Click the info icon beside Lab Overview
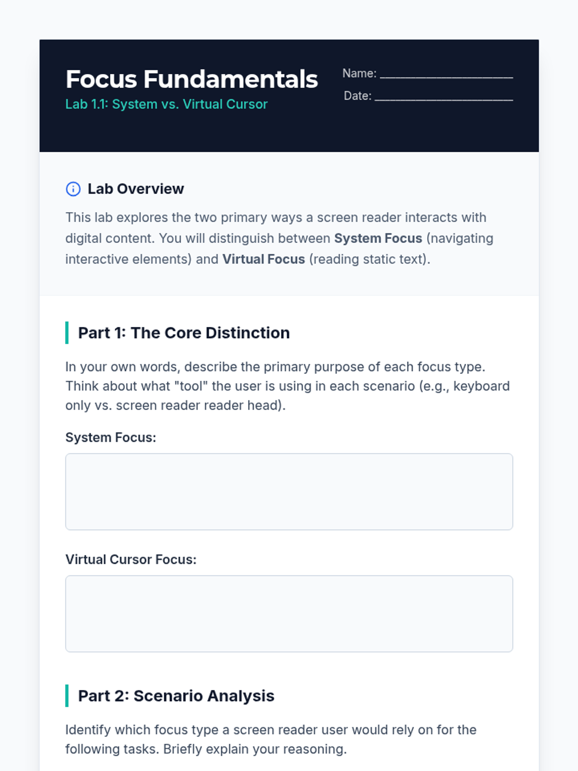578x771 pixels. point(73,189)
